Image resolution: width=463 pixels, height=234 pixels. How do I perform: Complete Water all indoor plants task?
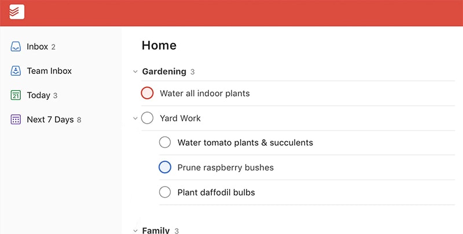tap(147, 93)
